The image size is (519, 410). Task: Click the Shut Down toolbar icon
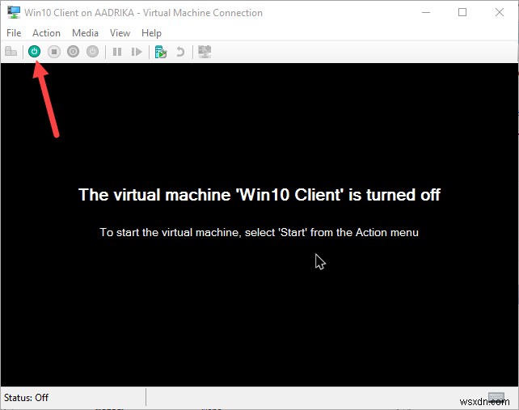[73, 52]
